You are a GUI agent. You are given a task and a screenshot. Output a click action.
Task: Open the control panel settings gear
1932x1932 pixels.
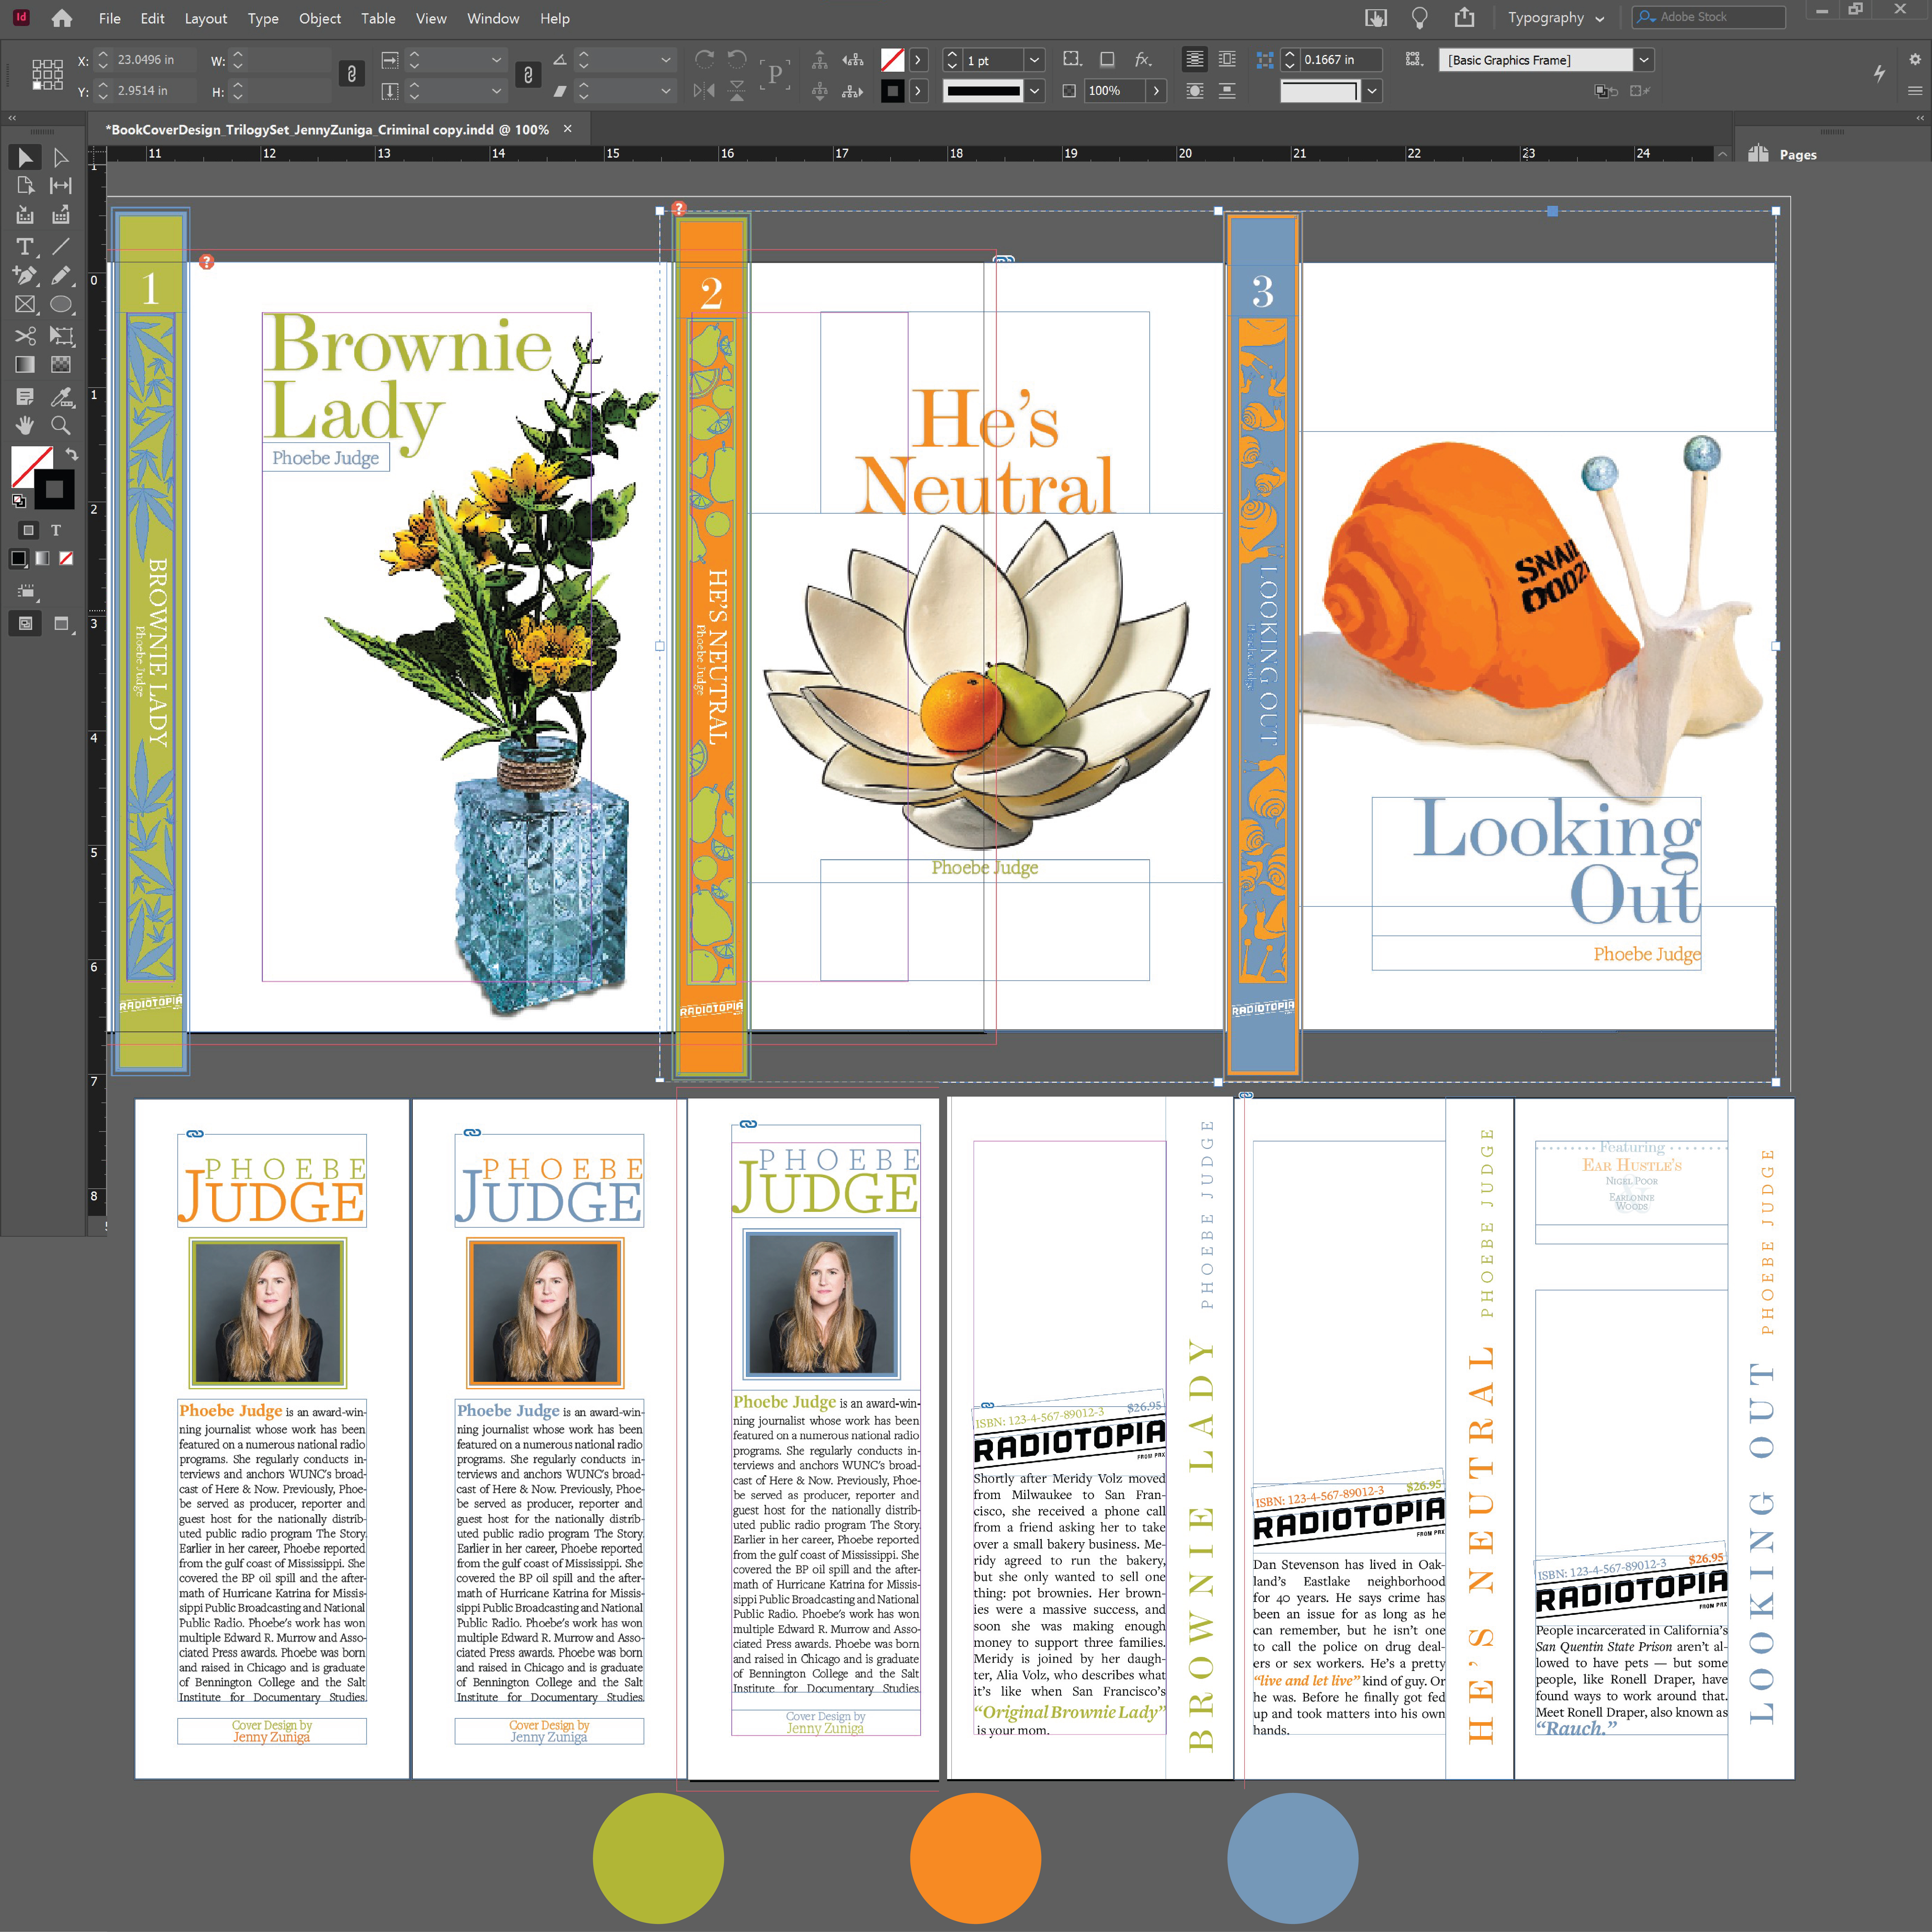coord(1915,59)
